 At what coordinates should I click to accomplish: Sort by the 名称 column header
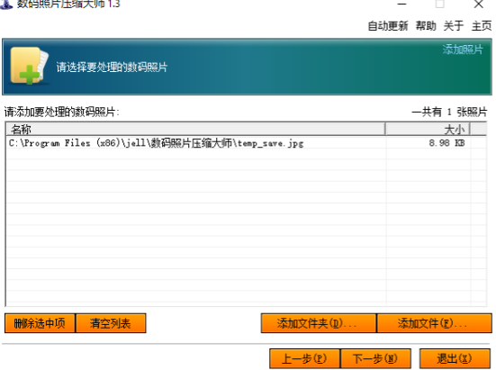pos(195,129)
